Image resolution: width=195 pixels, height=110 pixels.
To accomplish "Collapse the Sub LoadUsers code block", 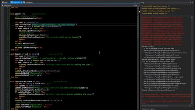I will pos(10,14).
